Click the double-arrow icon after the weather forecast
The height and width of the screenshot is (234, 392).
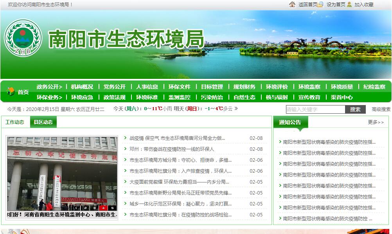[236, 109]
